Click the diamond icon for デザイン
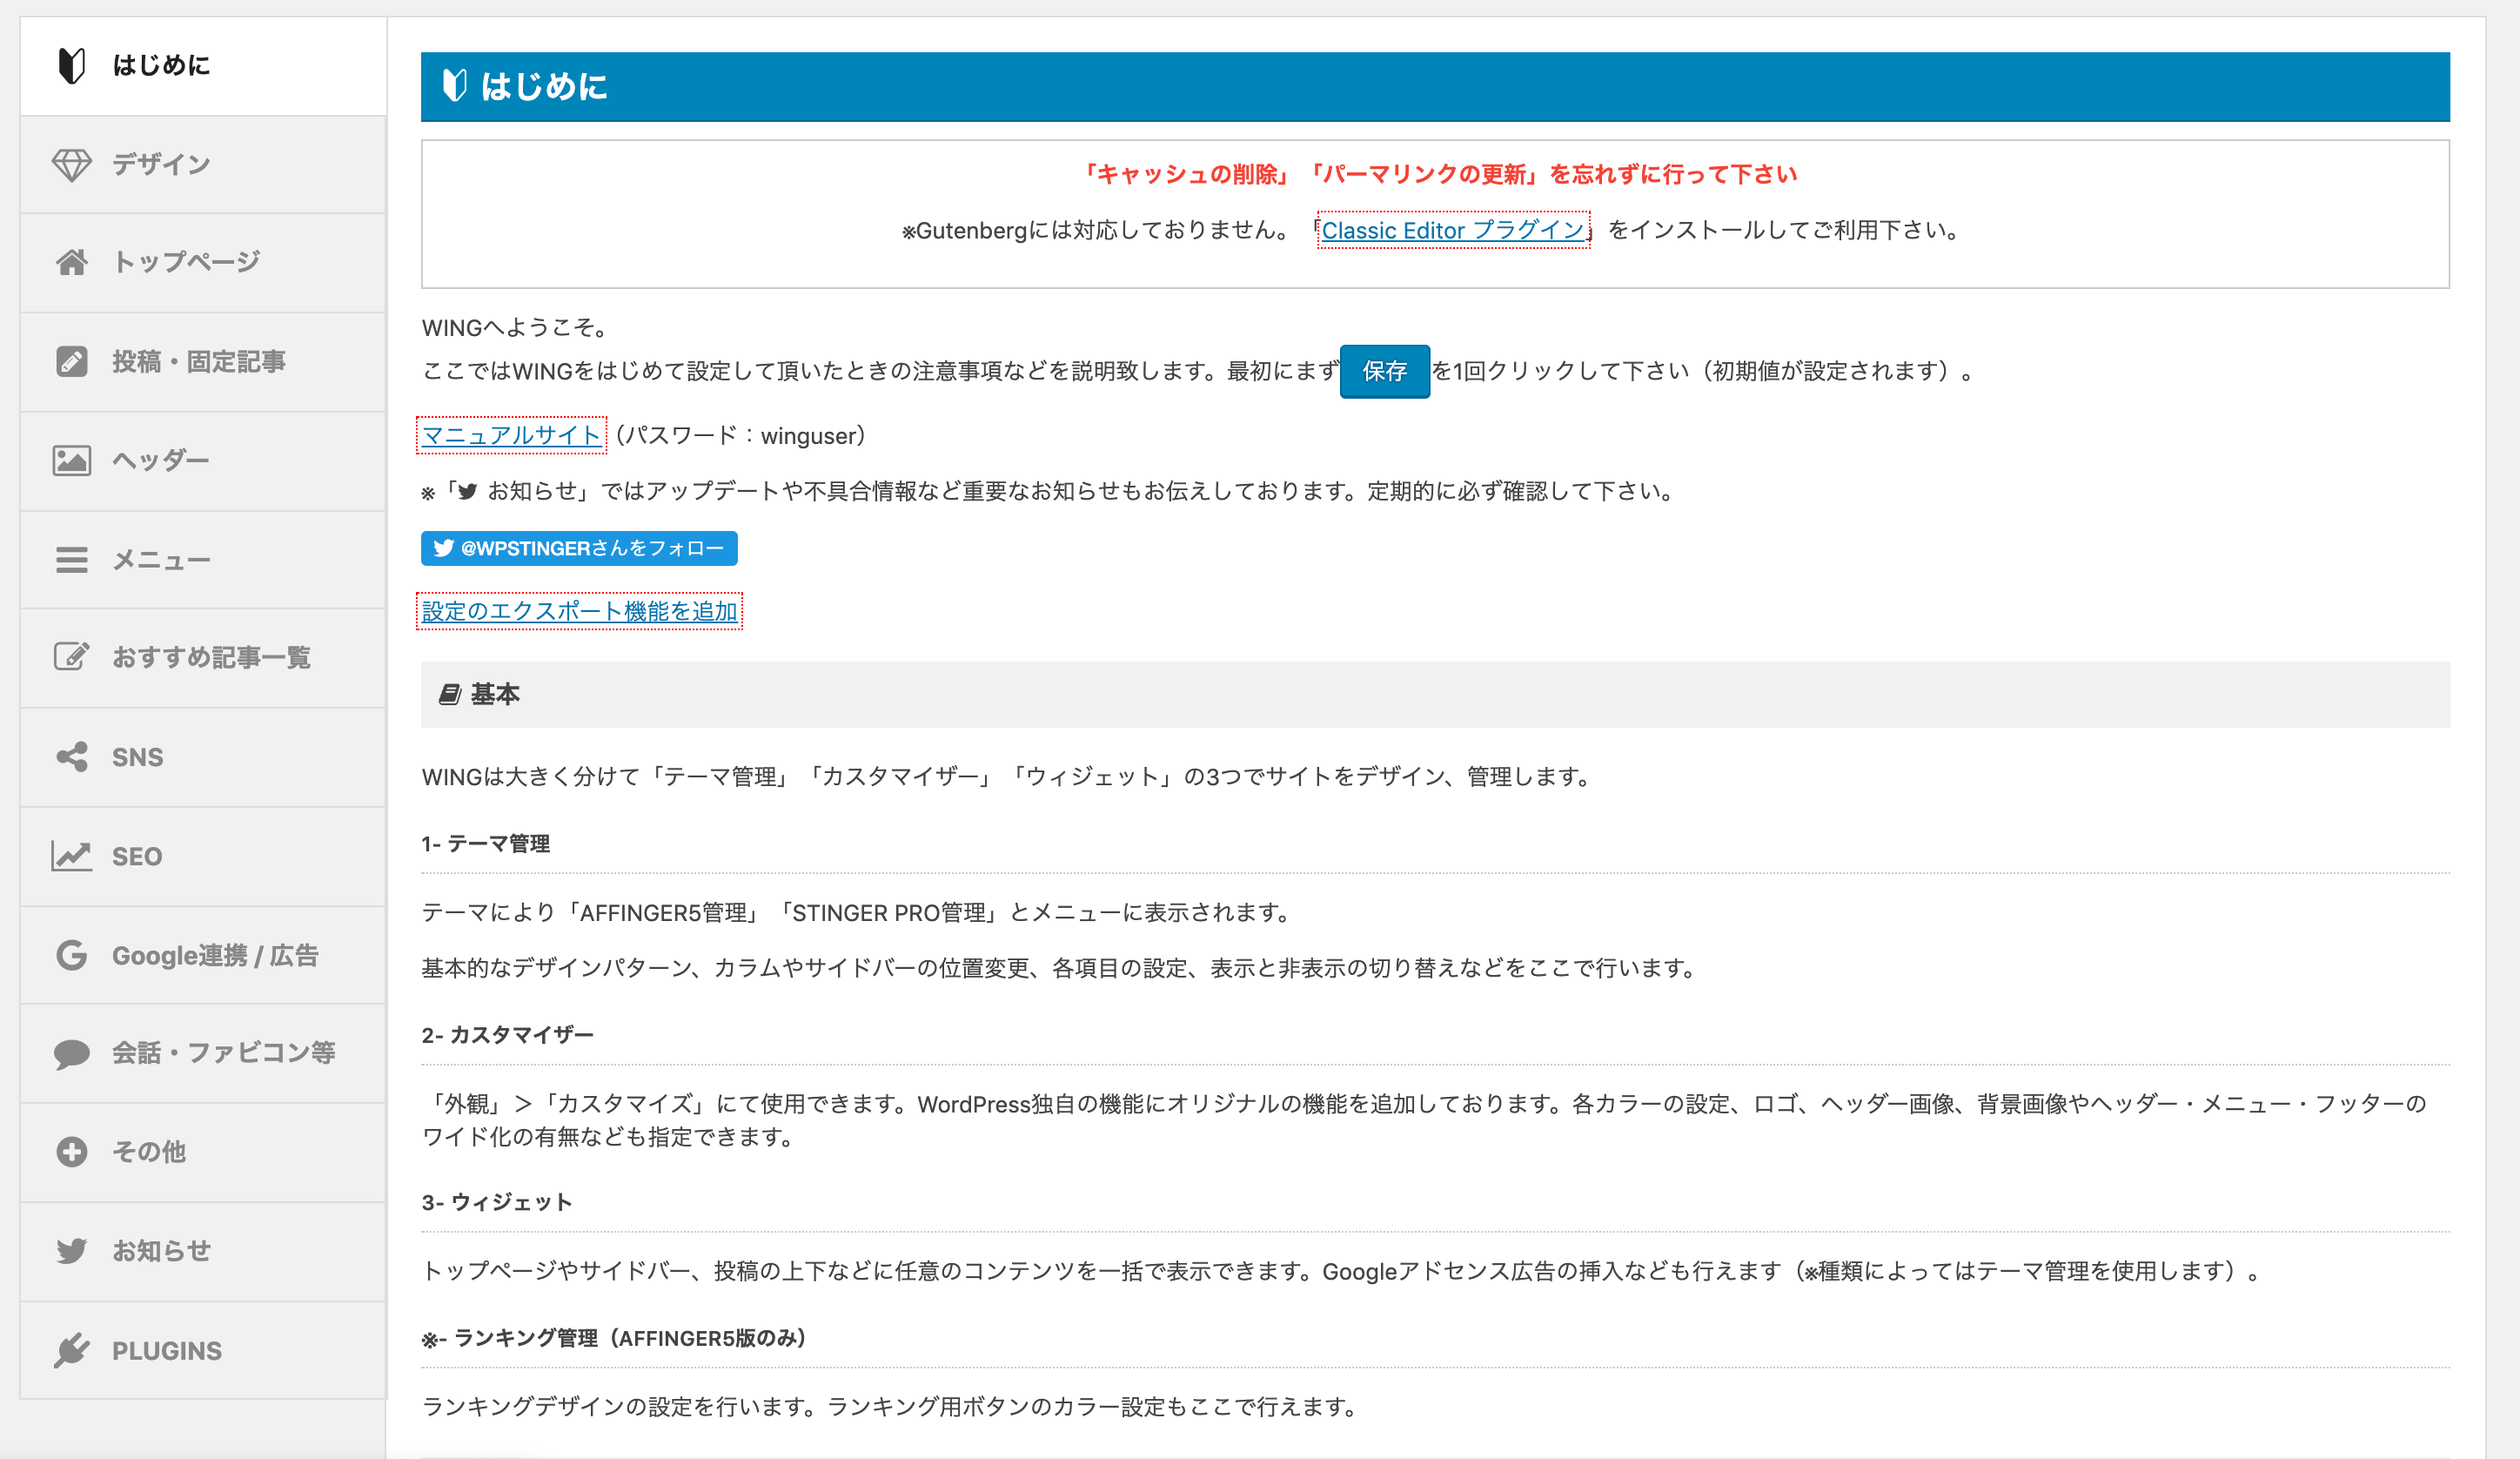This screenshot has height=1459, width=2520. click(x=71, y=165)
